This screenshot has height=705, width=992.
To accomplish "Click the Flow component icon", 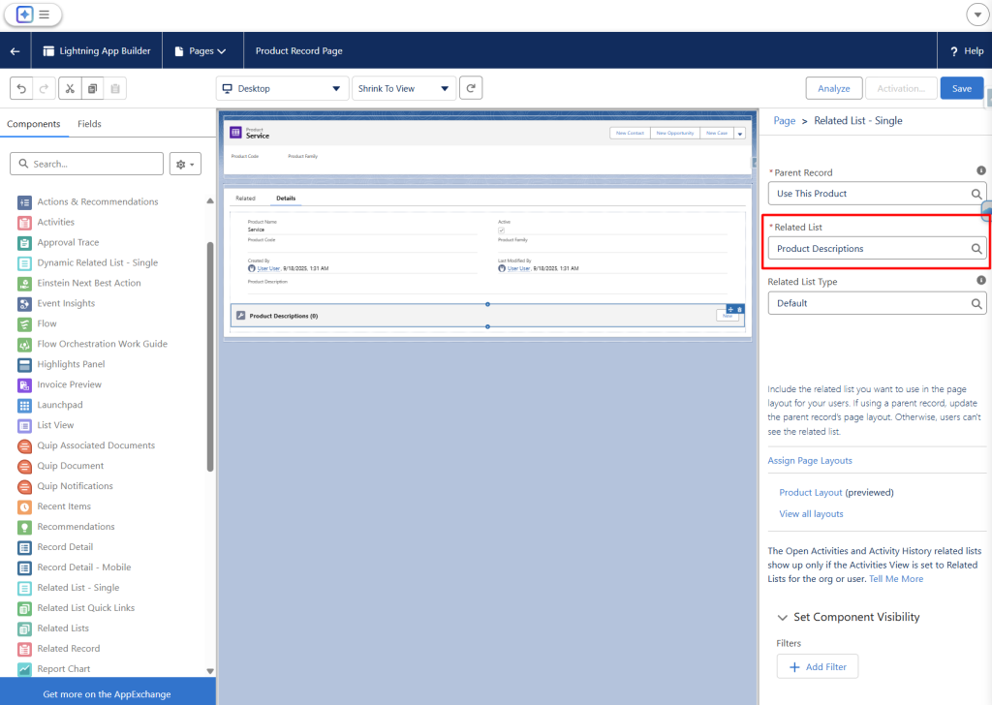I will pyautogui.click(x=24, y=323).
